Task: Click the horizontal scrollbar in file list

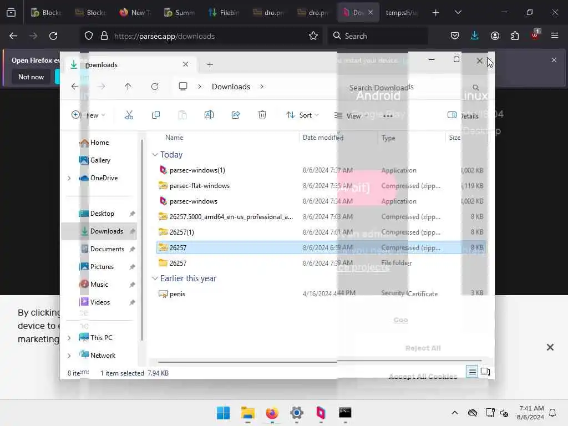Action: tap(320, 361)
